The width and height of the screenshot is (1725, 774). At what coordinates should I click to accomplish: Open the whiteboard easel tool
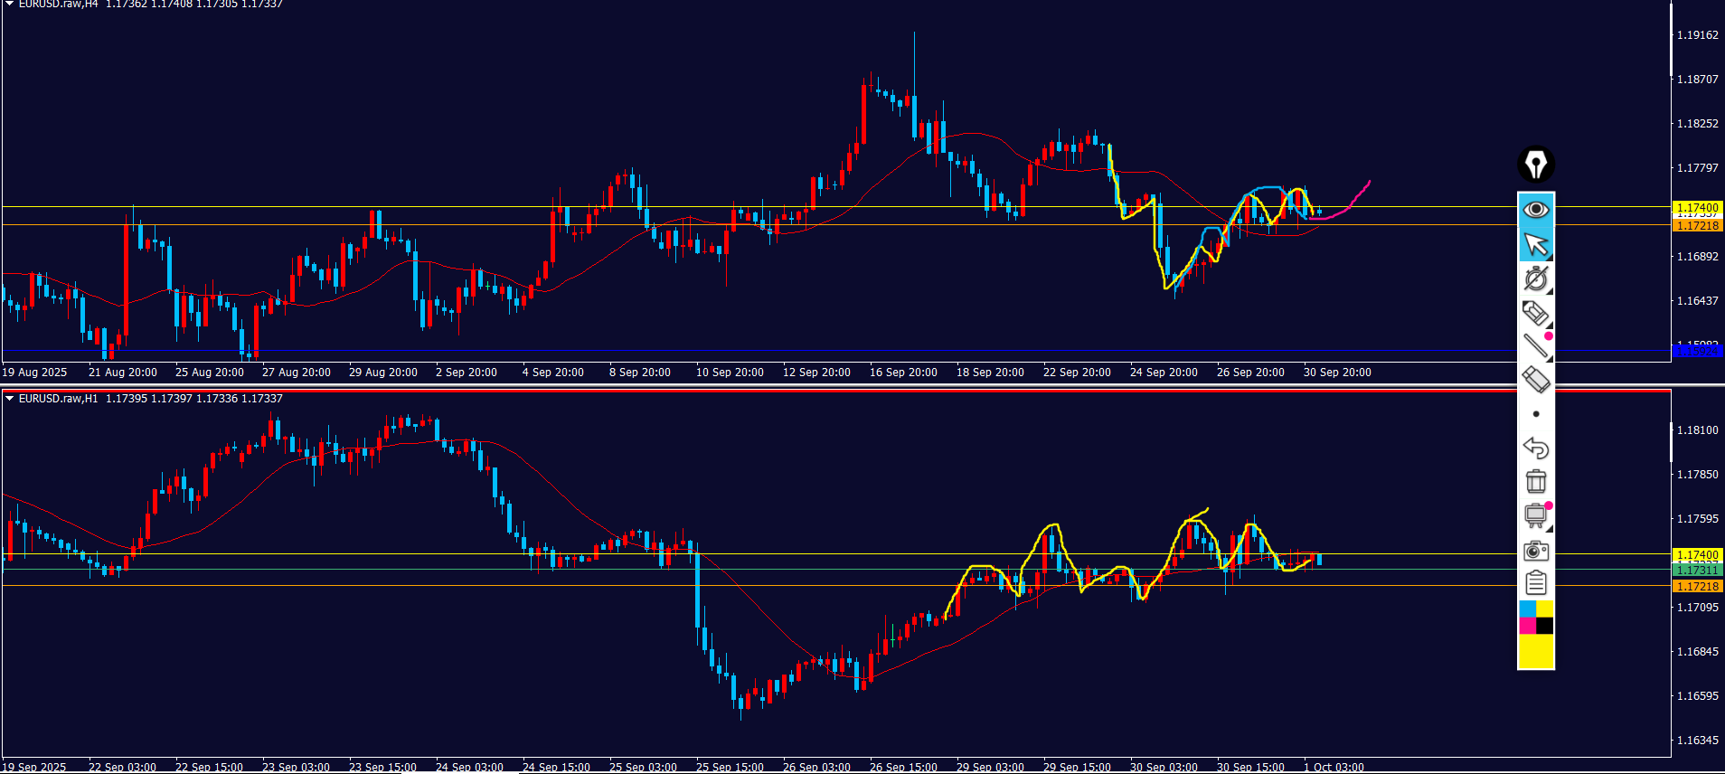tap(1535, 515)
